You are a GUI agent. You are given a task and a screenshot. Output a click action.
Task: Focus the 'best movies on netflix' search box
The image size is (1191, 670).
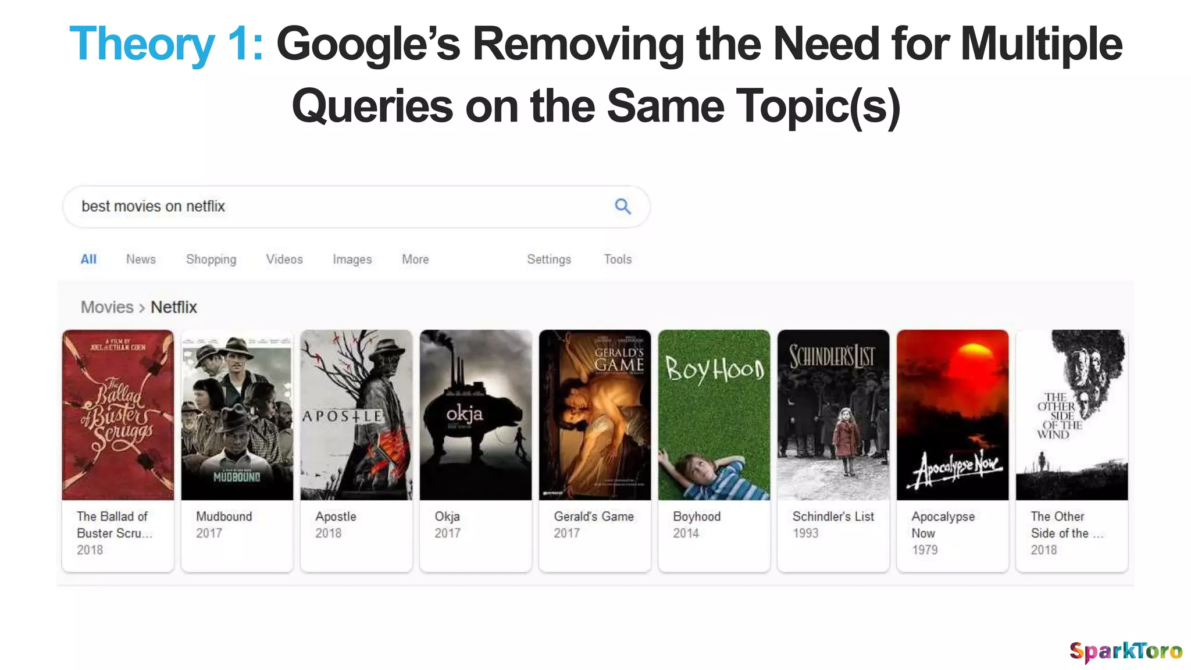[x=356, y=206]
